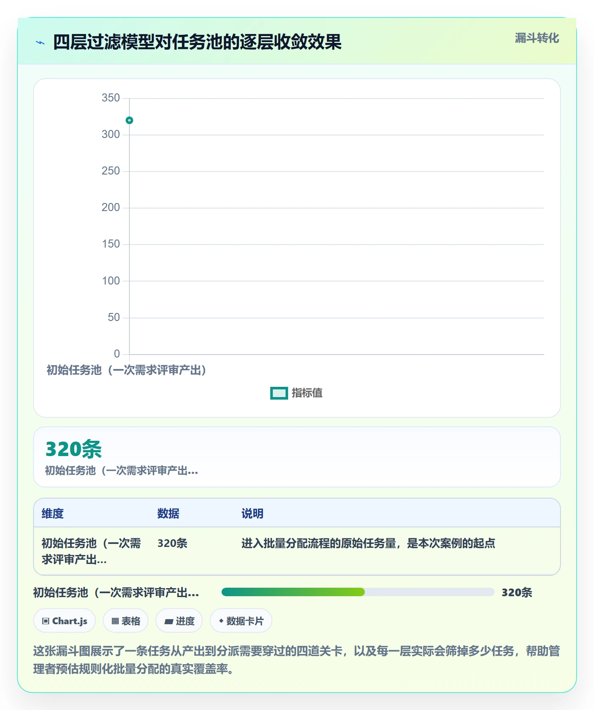The width and height of the screenshot is (594, 710).
Task: Click the lightning icon beside the title
Action: point(40,42)
